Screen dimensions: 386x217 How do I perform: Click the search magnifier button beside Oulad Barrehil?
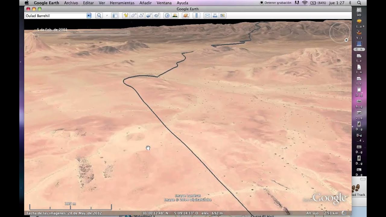99,16
